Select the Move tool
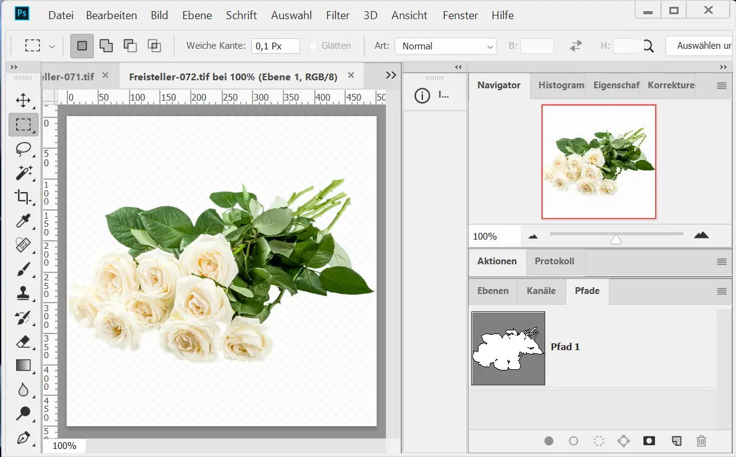The width and height of the screenshot is (736, 457). tap(23, 100)
